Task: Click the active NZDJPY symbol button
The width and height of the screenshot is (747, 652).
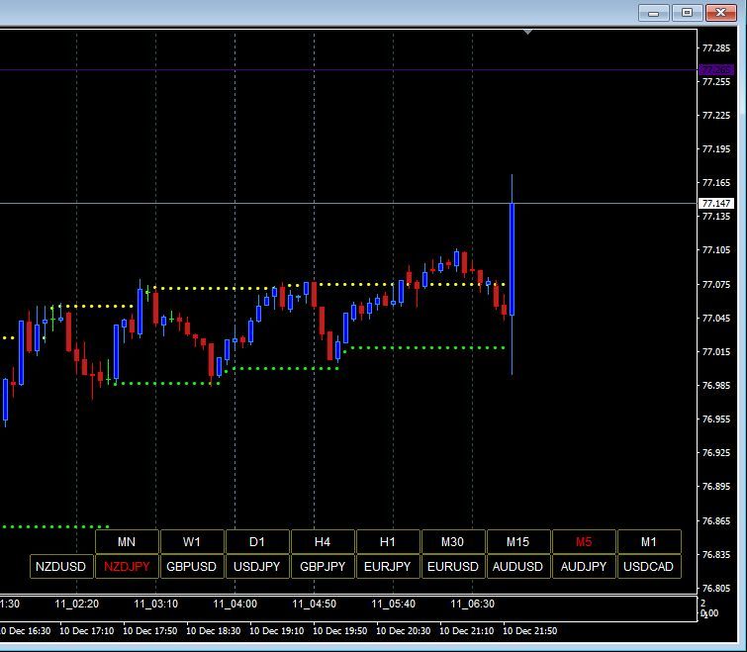Action: point(127,566)
